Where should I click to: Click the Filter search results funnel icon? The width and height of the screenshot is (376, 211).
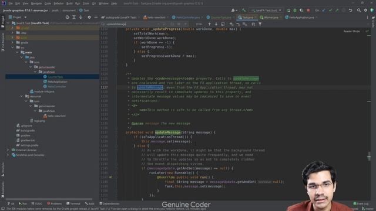[x=260, y=24]
